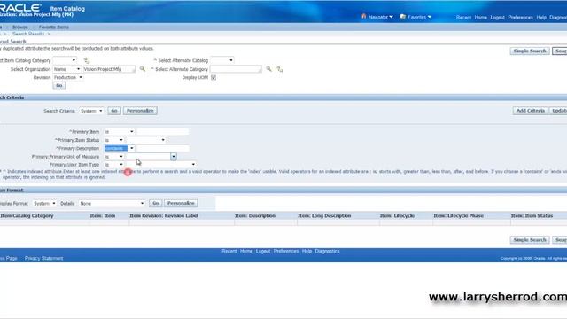
Task: Click the Item: Long Description column header
Action: pyautogui.click(x=324, y=215)
